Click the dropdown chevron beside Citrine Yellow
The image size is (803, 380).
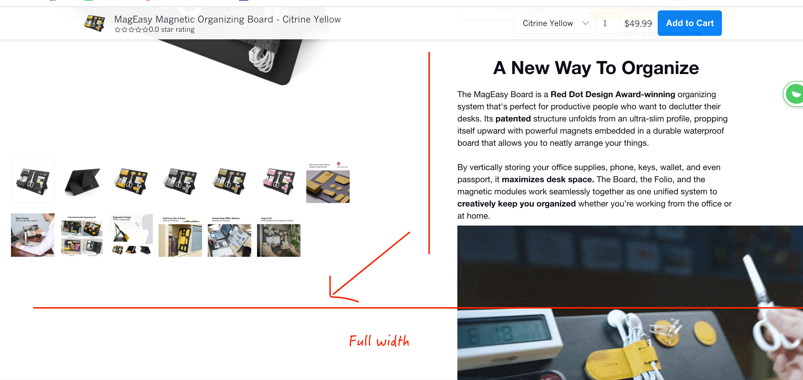(x=585, y=23)
